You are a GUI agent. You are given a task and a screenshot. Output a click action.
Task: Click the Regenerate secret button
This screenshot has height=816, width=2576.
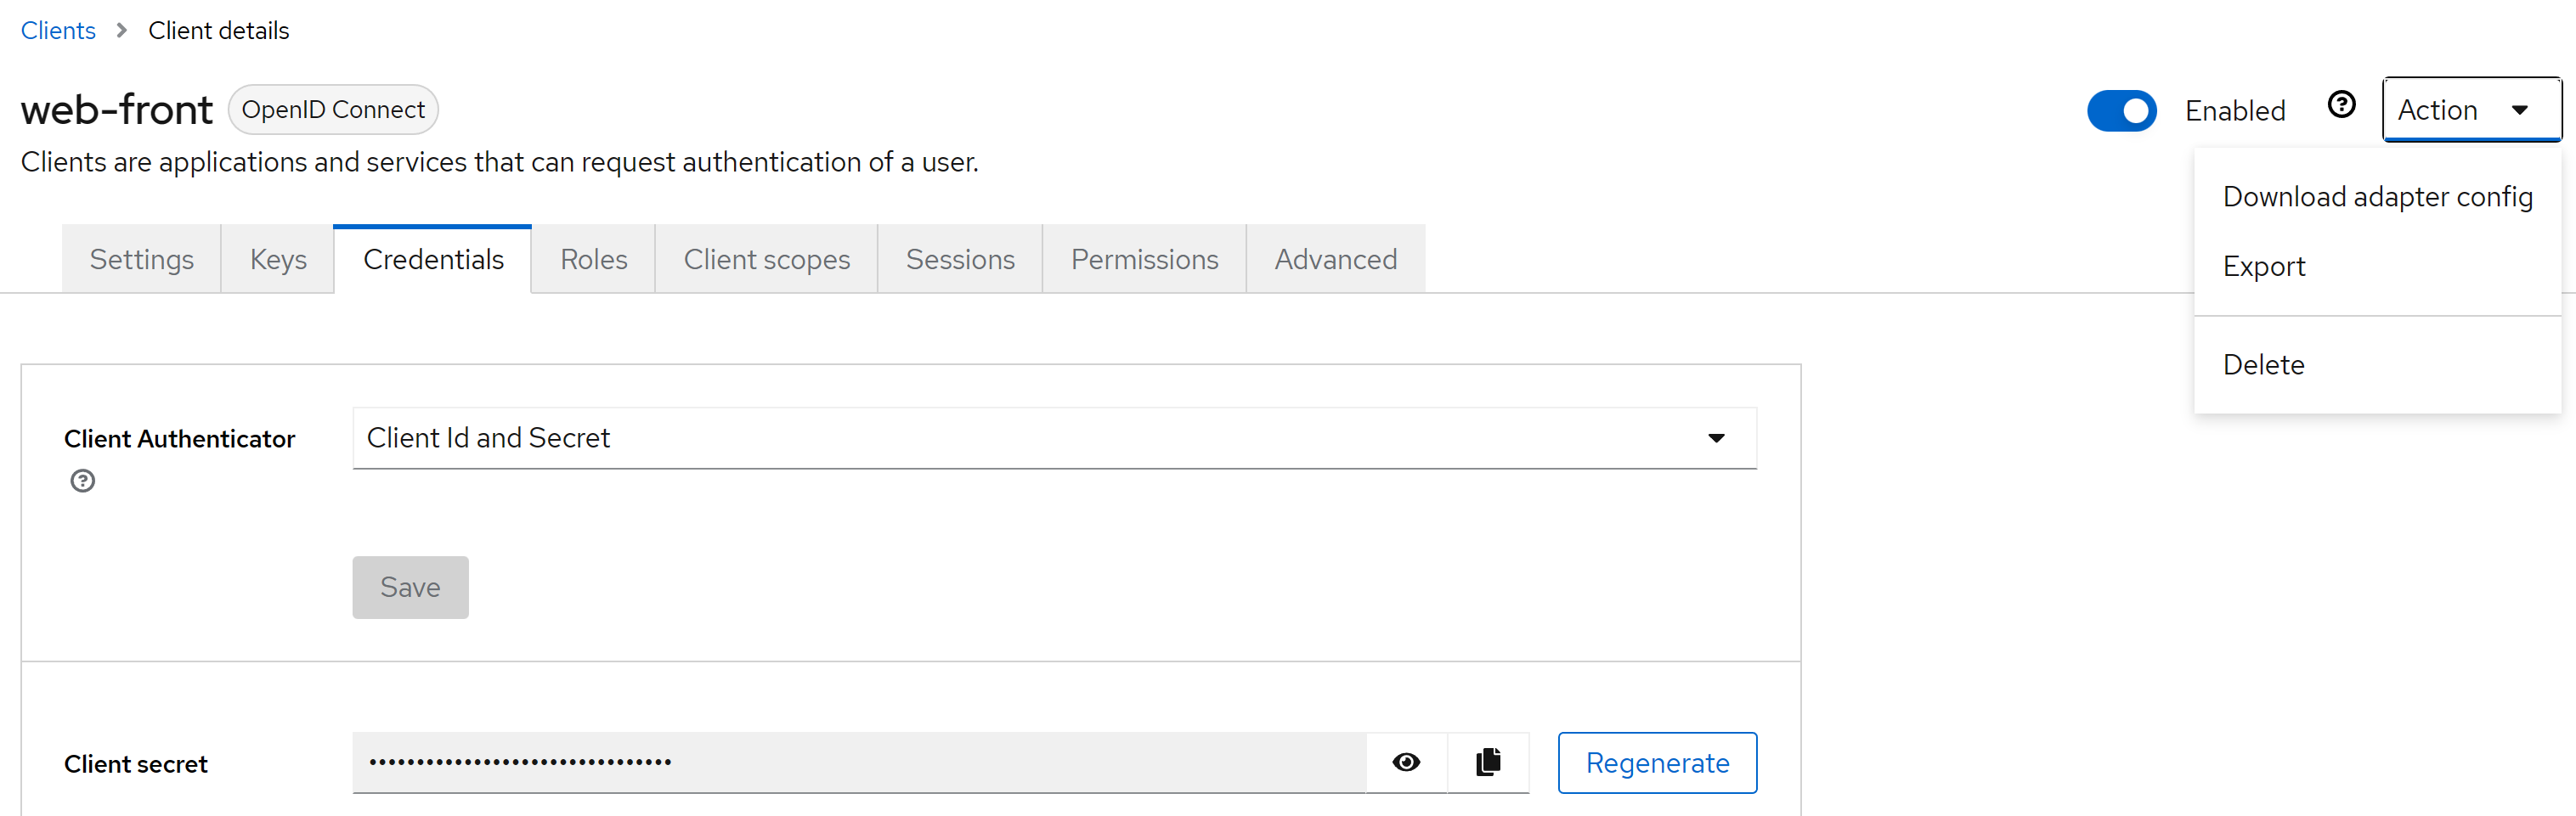(1657, 763)
